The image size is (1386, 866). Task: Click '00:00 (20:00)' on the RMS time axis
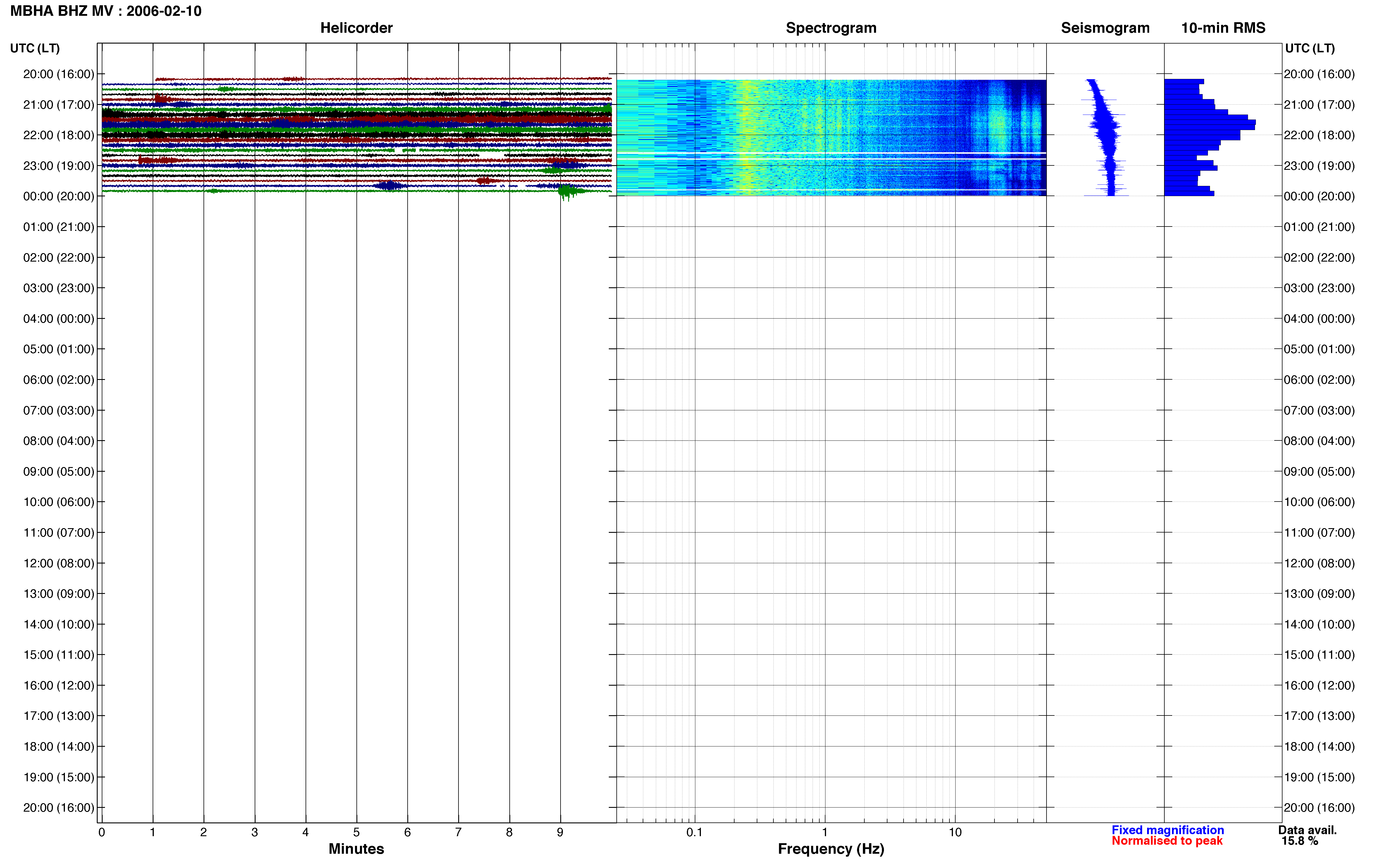coord(1320,196)
